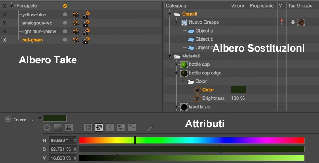Click the hue H slider bar
This screenshot has width=319, height=163.
click(192, 140)
